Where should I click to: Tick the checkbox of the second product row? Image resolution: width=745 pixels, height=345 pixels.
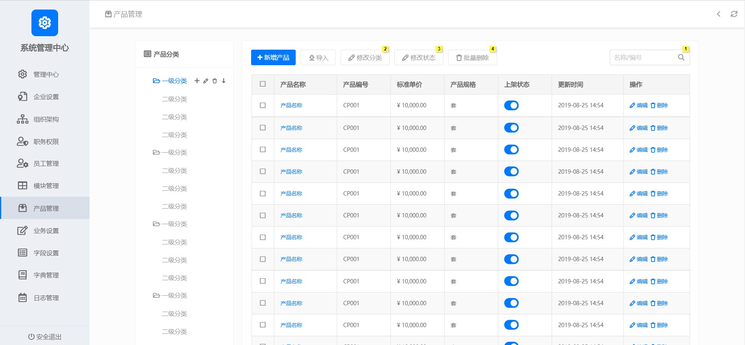263,128
